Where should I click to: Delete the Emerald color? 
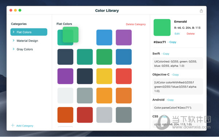point(191,34)
